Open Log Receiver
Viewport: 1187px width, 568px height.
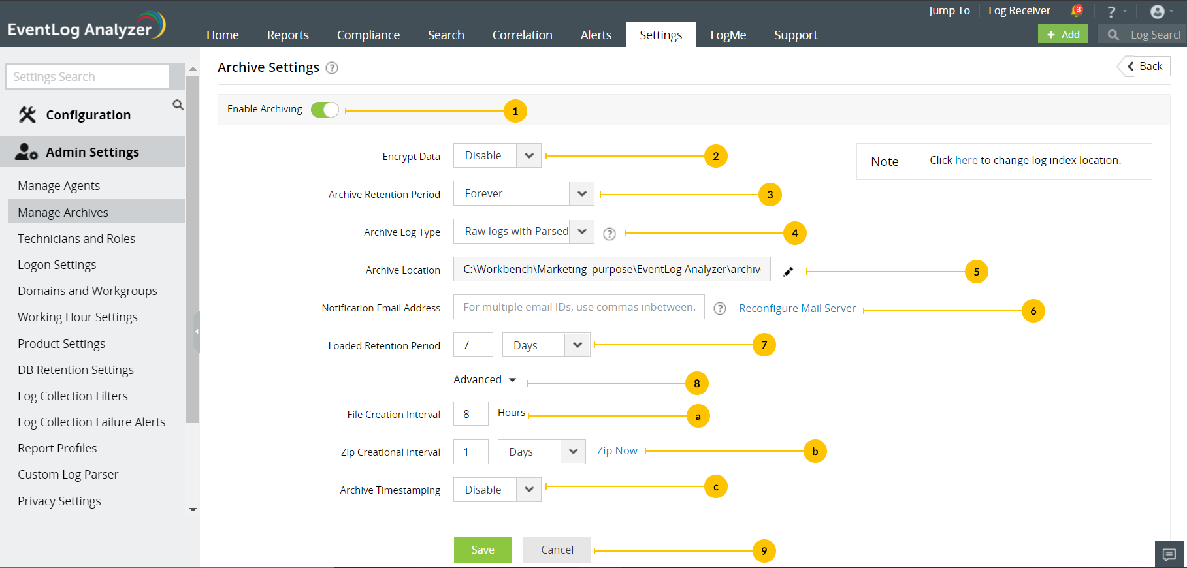coord(1019,10)
